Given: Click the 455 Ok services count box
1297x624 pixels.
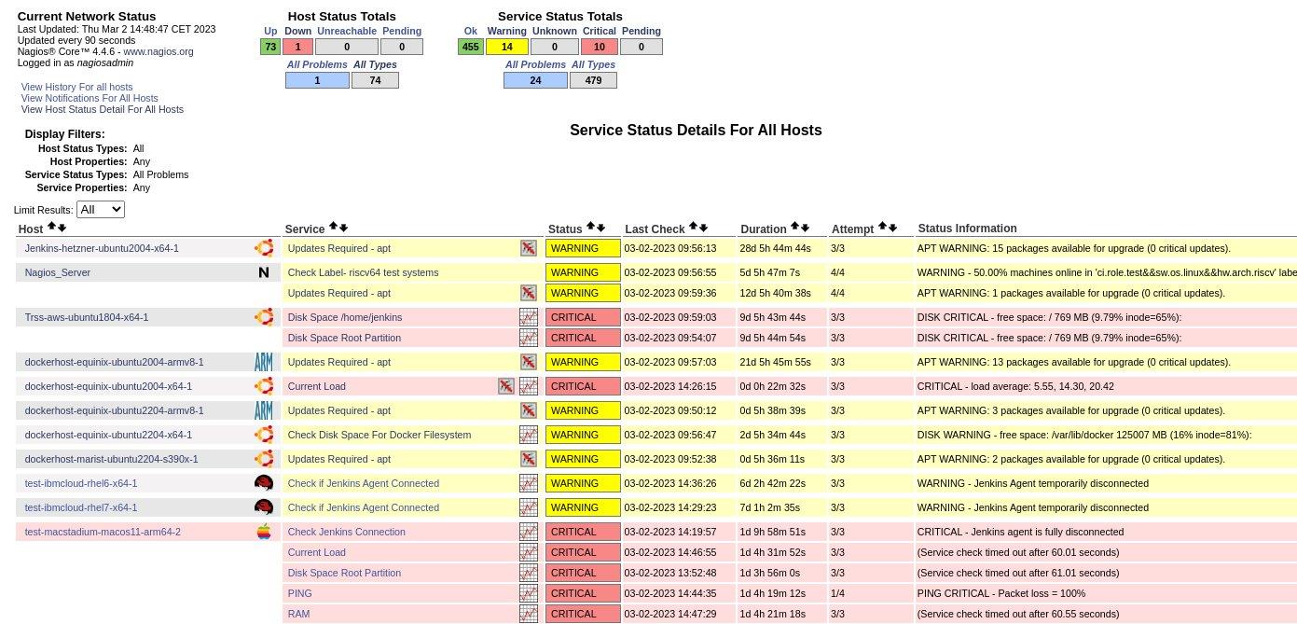Looking at the screenshot, I should click(470, 47).
